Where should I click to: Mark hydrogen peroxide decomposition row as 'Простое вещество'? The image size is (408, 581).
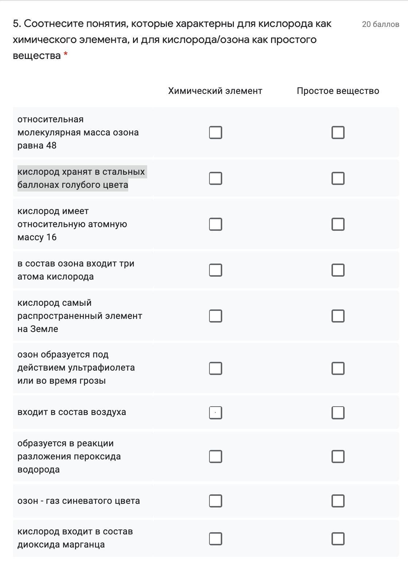coord(338,456)
